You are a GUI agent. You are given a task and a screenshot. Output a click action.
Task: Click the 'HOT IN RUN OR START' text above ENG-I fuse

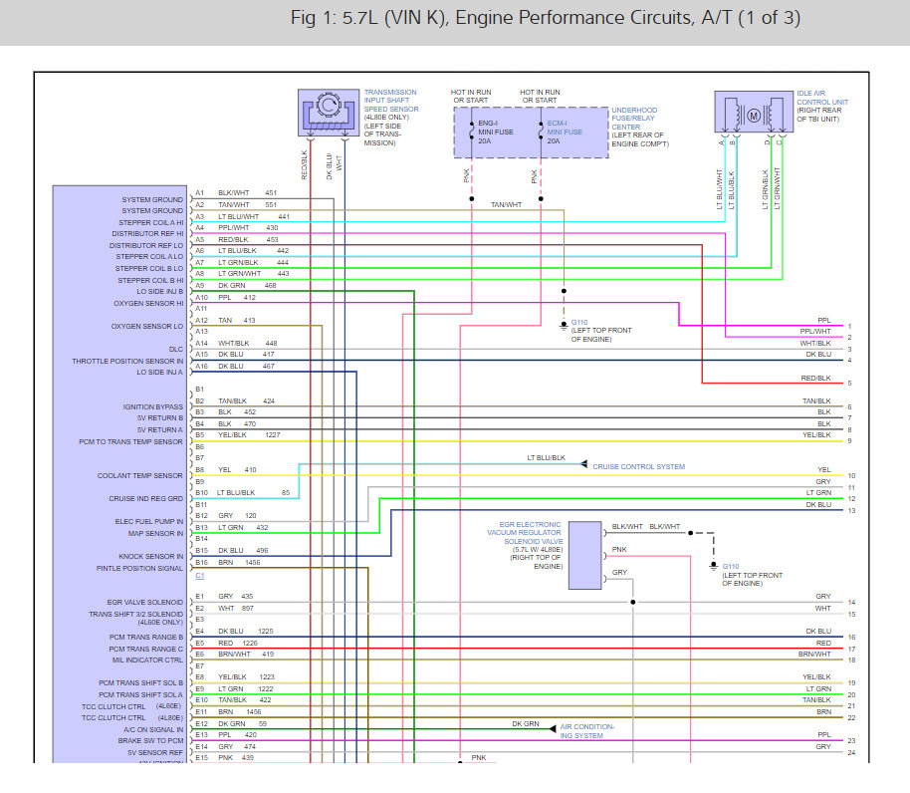tap(471, 97)
